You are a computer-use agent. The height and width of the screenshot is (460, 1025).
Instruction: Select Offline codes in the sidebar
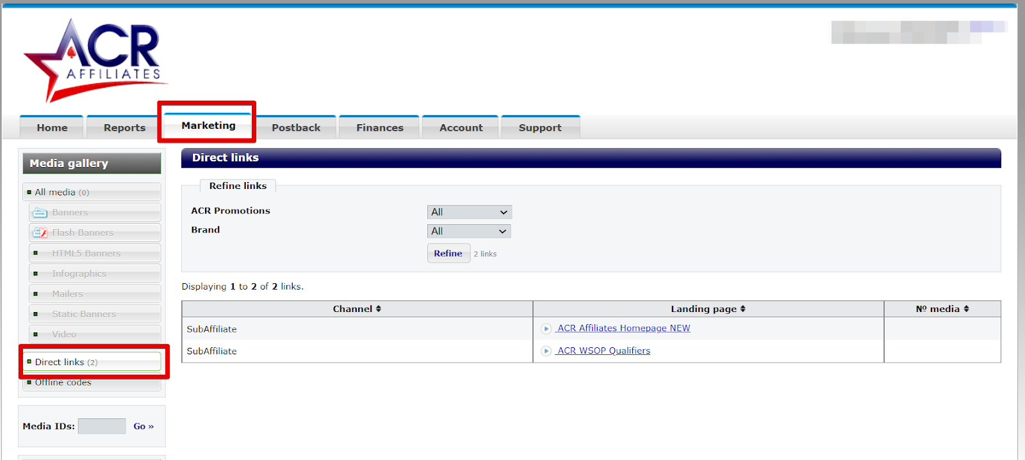63,382
